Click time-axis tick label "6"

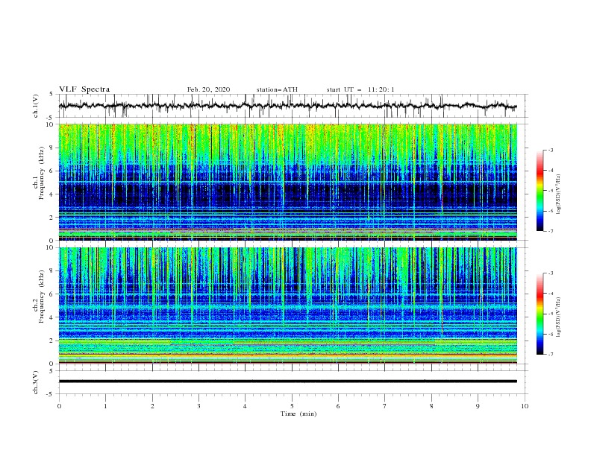338,406
